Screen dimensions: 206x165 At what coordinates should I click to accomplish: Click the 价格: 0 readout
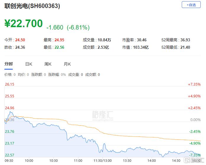[10, 74]
